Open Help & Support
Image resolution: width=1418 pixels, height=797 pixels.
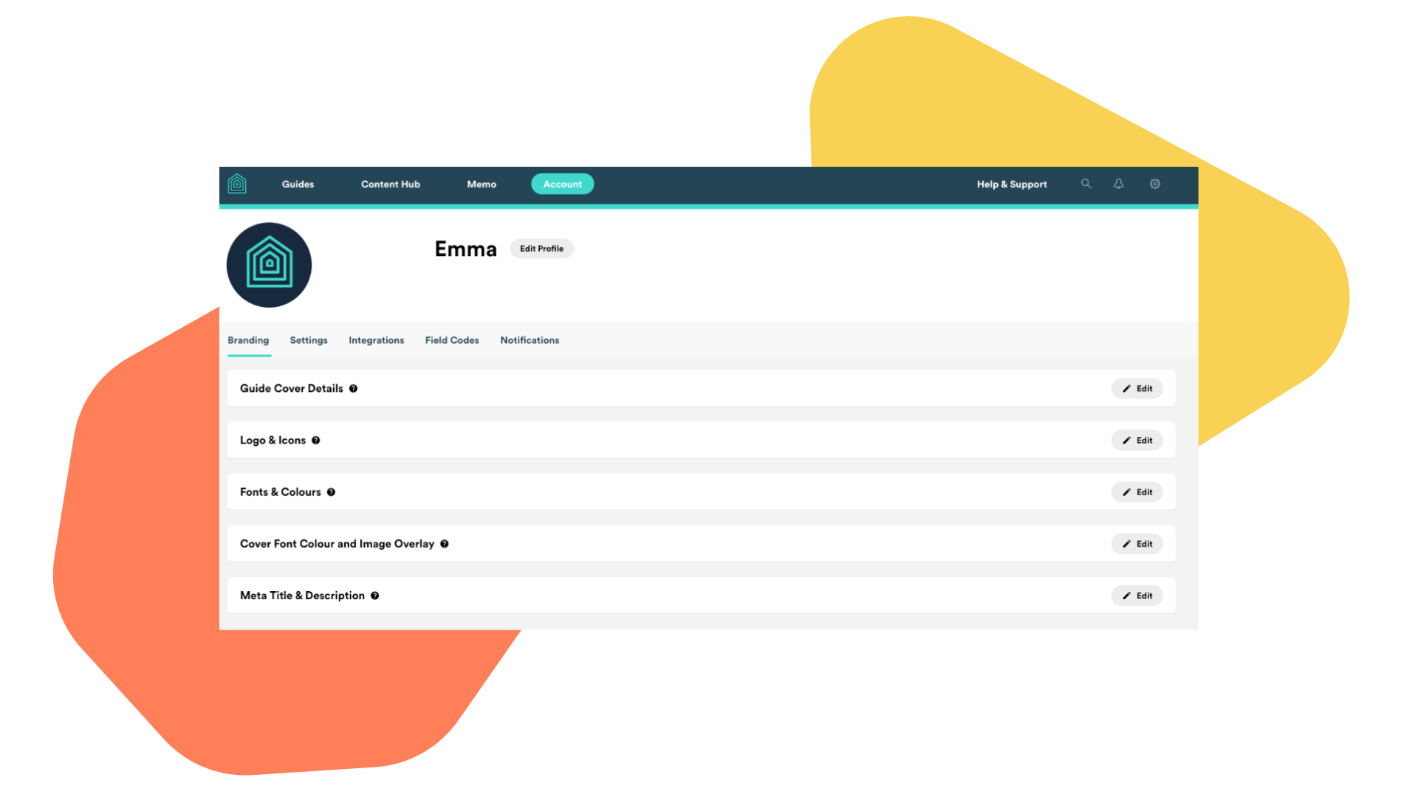pyautogui.click(x=1012, y=184)
